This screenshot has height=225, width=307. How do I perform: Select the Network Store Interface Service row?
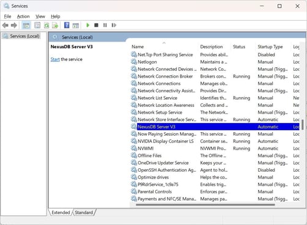point(215,119)
